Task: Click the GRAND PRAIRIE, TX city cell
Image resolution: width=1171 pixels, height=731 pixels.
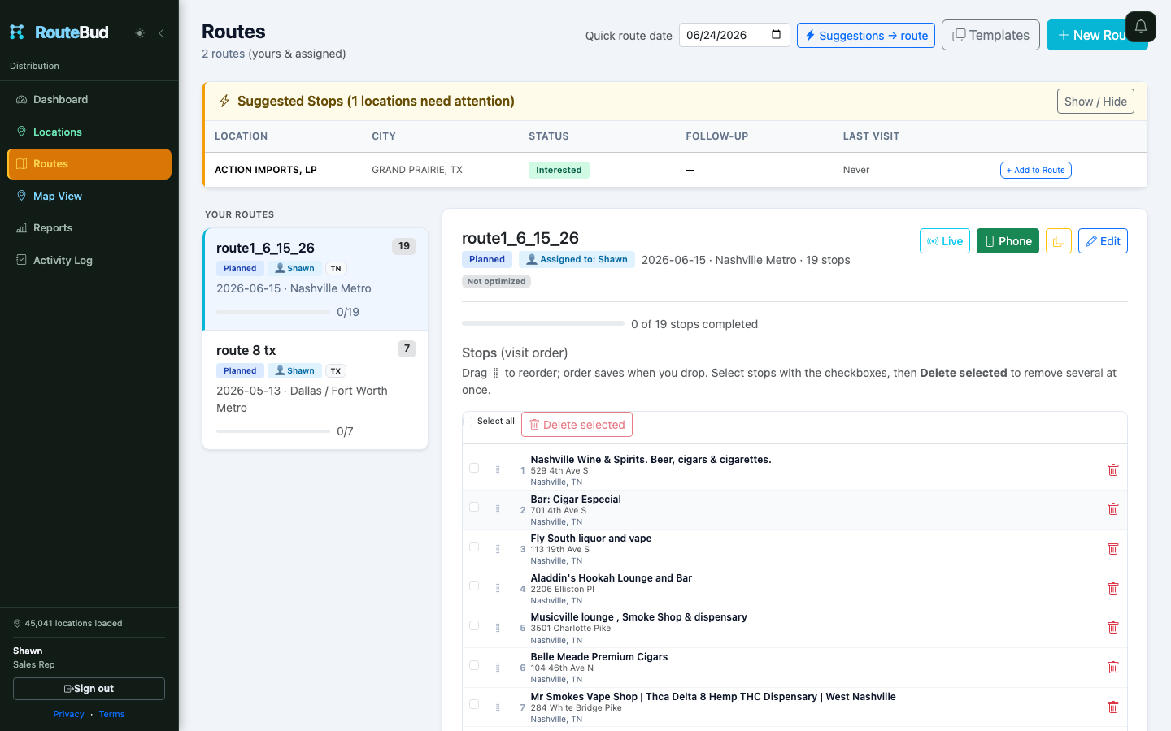Action: coord(417,170)
